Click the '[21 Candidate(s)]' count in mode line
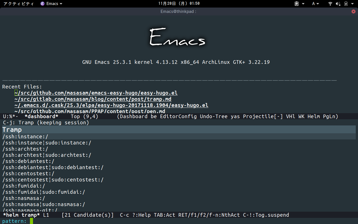Screen dimensions: 358x224 pos(88,215)
